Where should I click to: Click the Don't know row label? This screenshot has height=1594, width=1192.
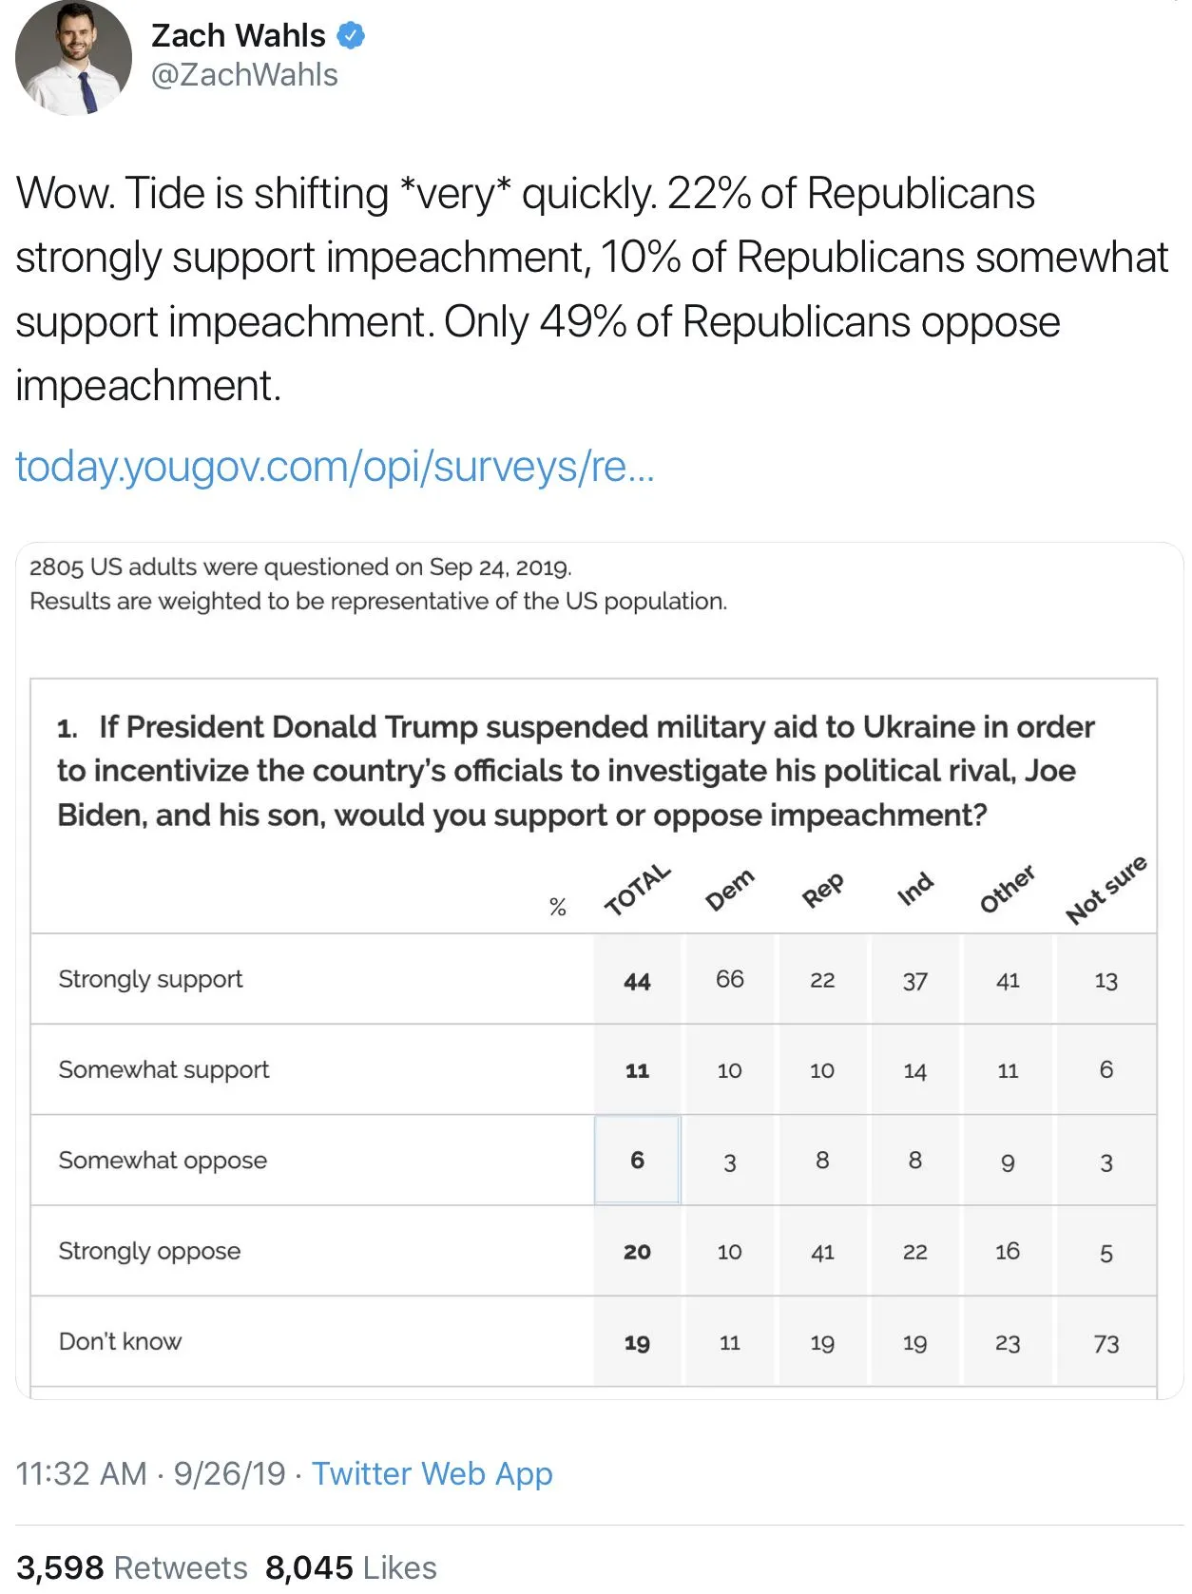tap(120, 1341)
